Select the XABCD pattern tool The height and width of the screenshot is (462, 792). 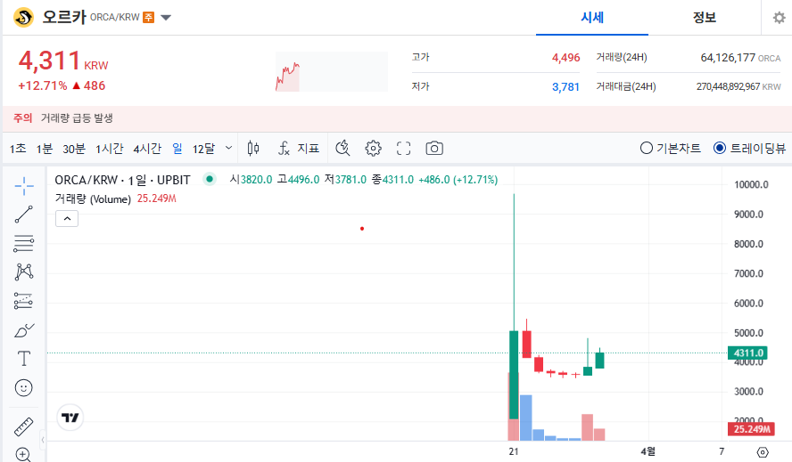24,272
